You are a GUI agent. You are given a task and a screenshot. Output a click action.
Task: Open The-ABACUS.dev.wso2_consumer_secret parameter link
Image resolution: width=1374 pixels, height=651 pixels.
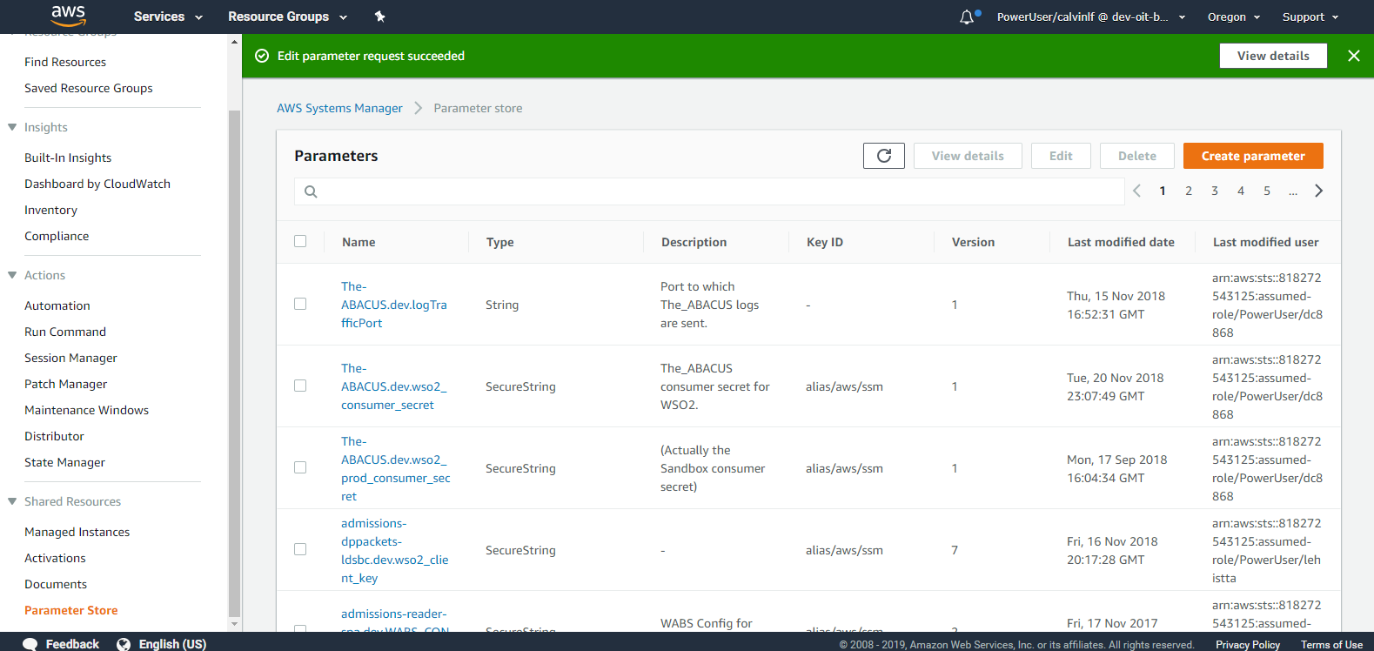(394, 386)
